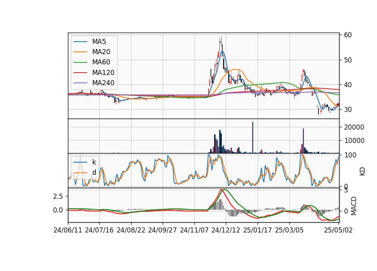Viewport: 377px width, 271px height.
Task: Click the purple MA240 legend line
Action: point(80,83)
